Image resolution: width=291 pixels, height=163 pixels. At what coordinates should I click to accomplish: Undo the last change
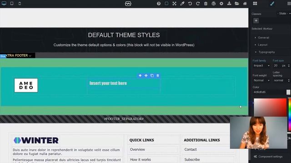190,4
